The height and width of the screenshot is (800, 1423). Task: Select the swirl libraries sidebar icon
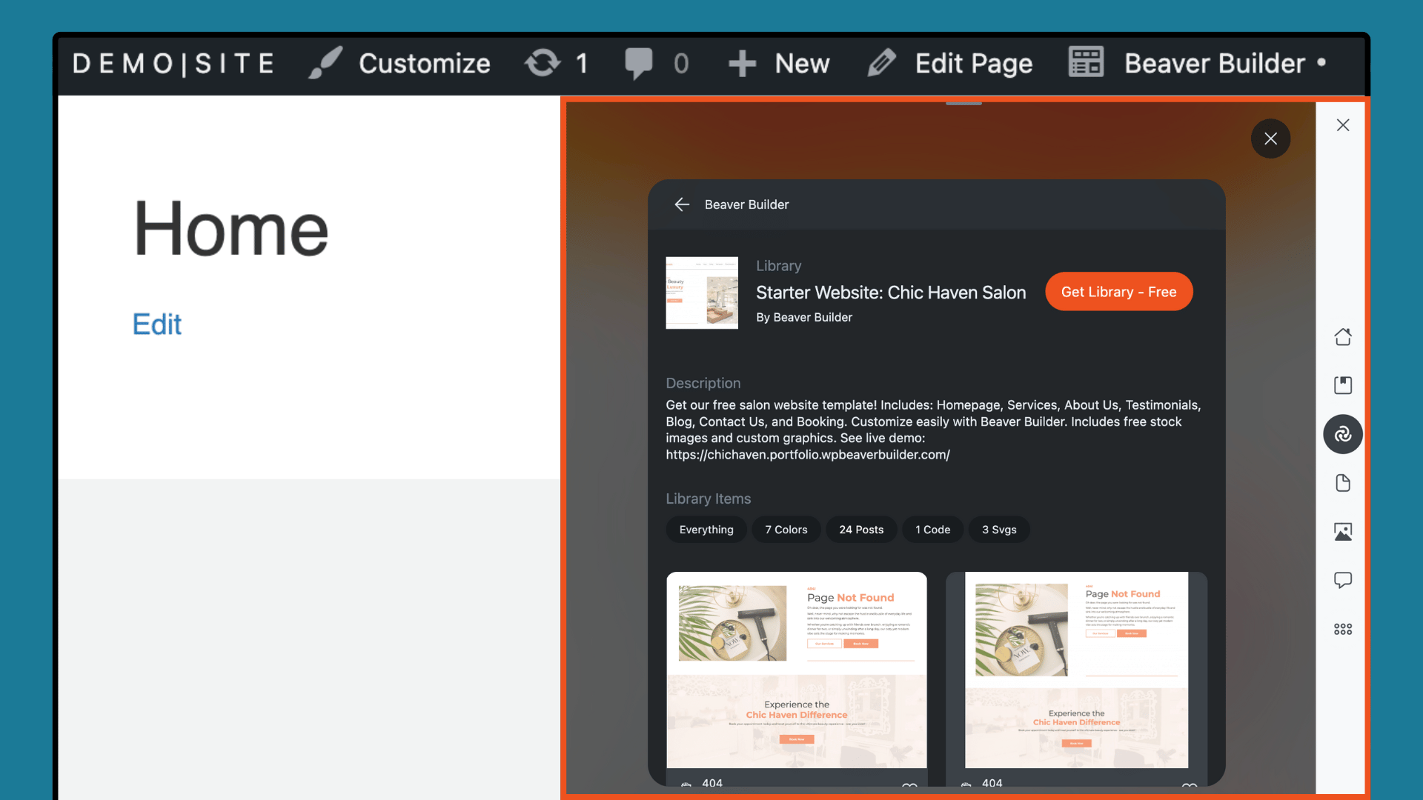[1343, 435]
